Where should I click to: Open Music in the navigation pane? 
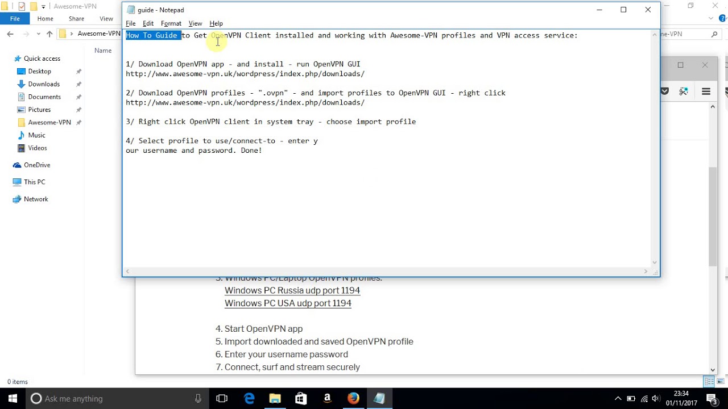click(x=36, y=135)
